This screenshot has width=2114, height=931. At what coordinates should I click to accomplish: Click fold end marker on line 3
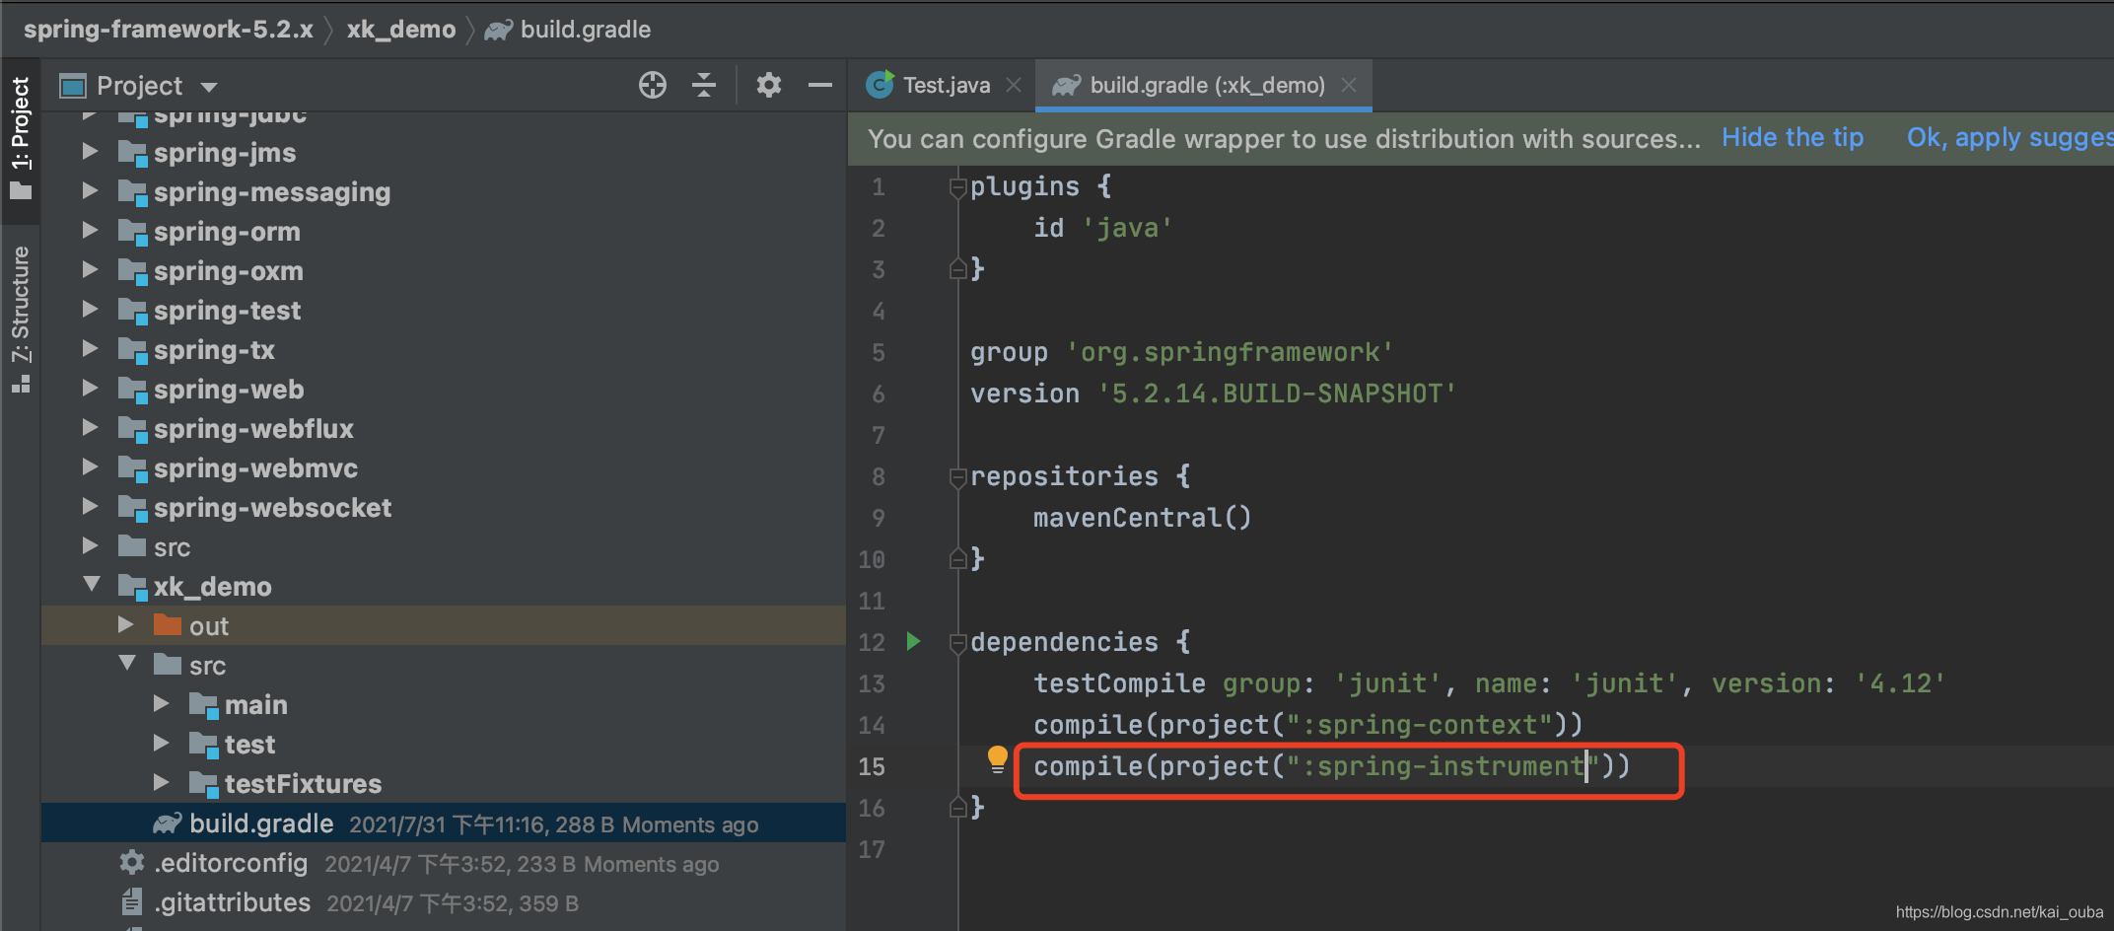click(956, 268)
